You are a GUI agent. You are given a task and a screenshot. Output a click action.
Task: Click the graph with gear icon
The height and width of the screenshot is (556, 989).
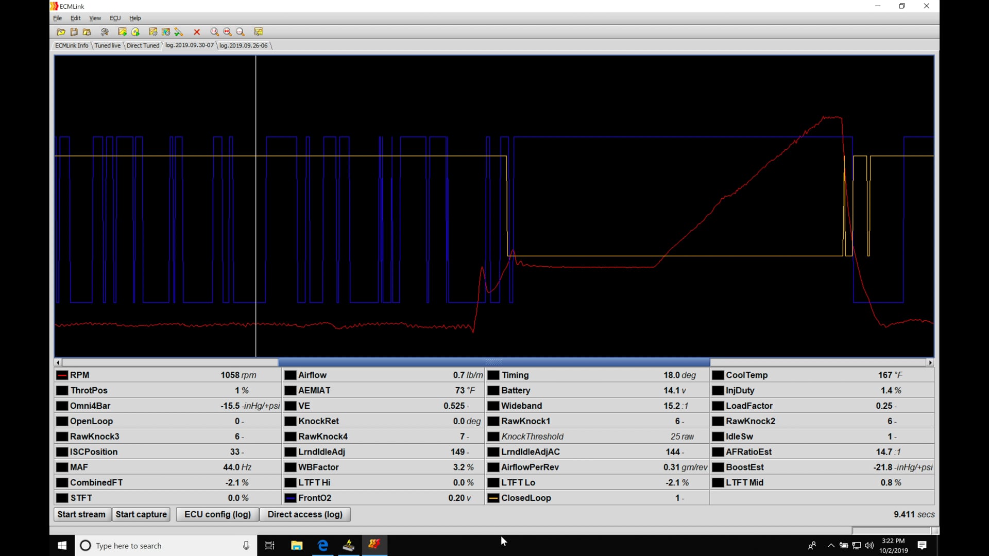click(153, 32)
